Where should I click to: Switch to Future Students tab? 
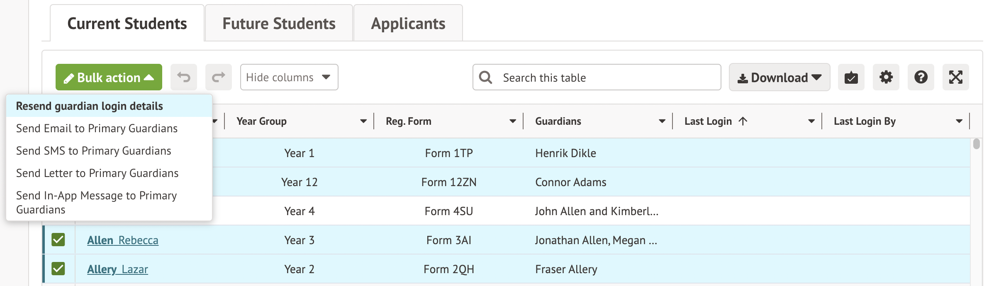pyautogui.click(x=279, y=24)
